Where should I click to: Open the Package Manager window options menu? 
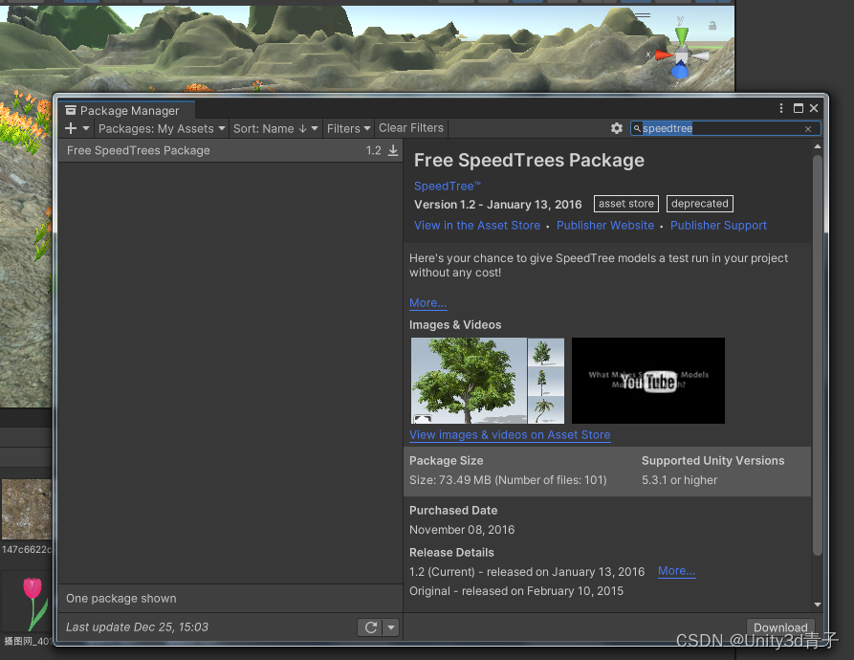[x=781, y=108]
